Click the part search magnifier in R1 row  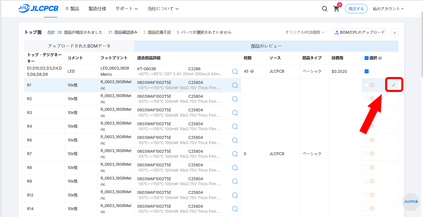click(235, 85)
